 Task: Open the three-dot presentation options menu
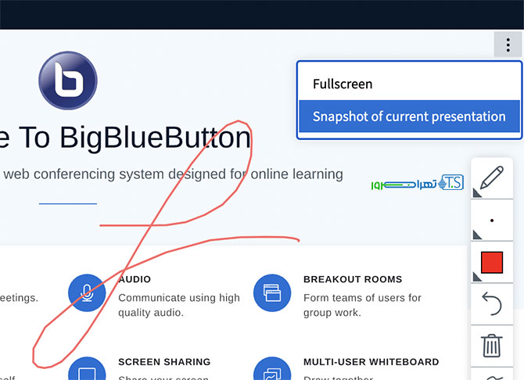tap(508, 45)
